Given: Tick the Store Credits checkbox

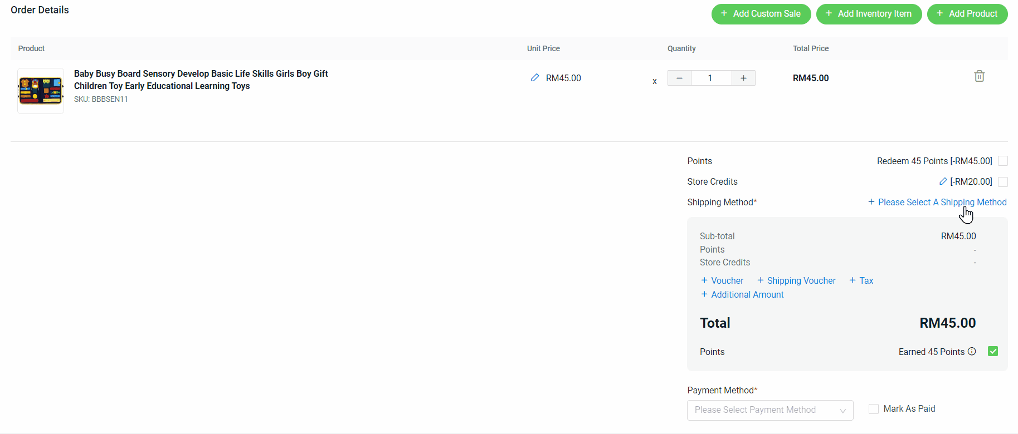Looking at the screenshot, I should pyautogui.click(x=1002, y=182).
